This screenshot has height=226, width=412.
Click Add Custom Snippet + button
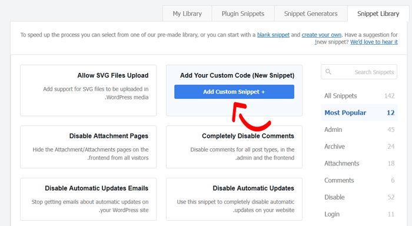(234, 92)
